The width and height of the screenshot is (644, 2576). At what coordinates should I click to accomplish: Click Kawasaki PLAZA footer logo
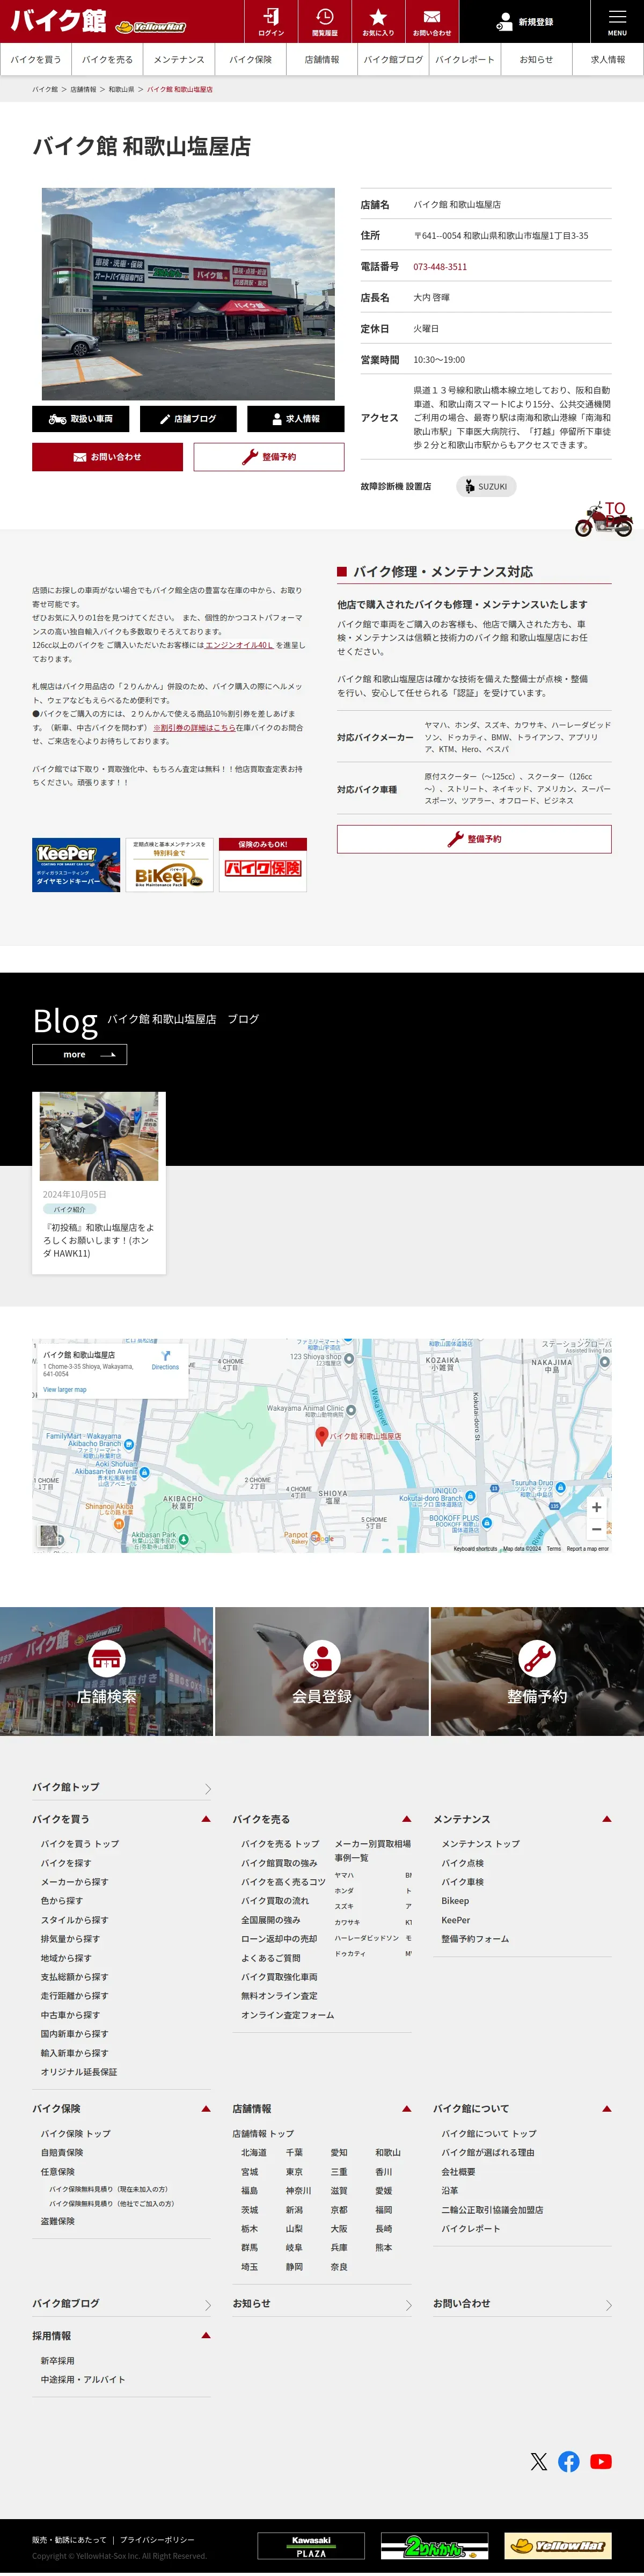pyautogui.click(x=311, y=2545)
